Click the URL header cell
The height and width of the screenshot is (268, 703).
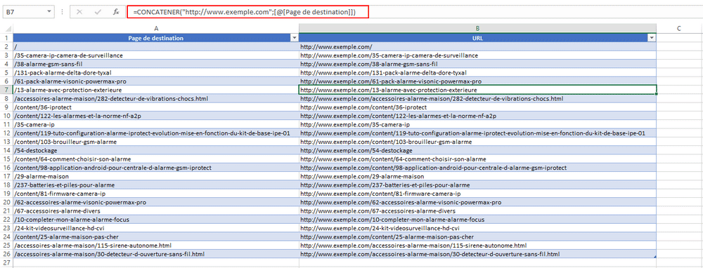click(477, 38)
